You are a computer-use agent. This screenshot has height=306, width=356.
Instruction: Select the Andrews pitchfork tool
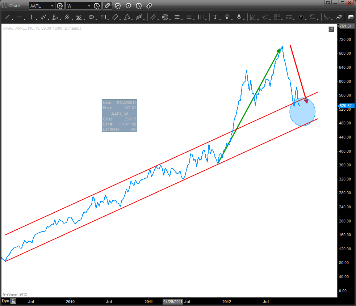pyautogui.click(x=67, y=17)
